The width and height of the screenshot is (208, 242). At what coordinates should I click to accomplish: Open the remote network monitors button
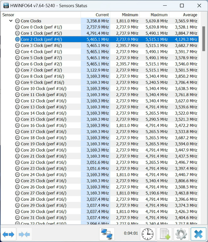pyautogui.click(x=107, y=234)
